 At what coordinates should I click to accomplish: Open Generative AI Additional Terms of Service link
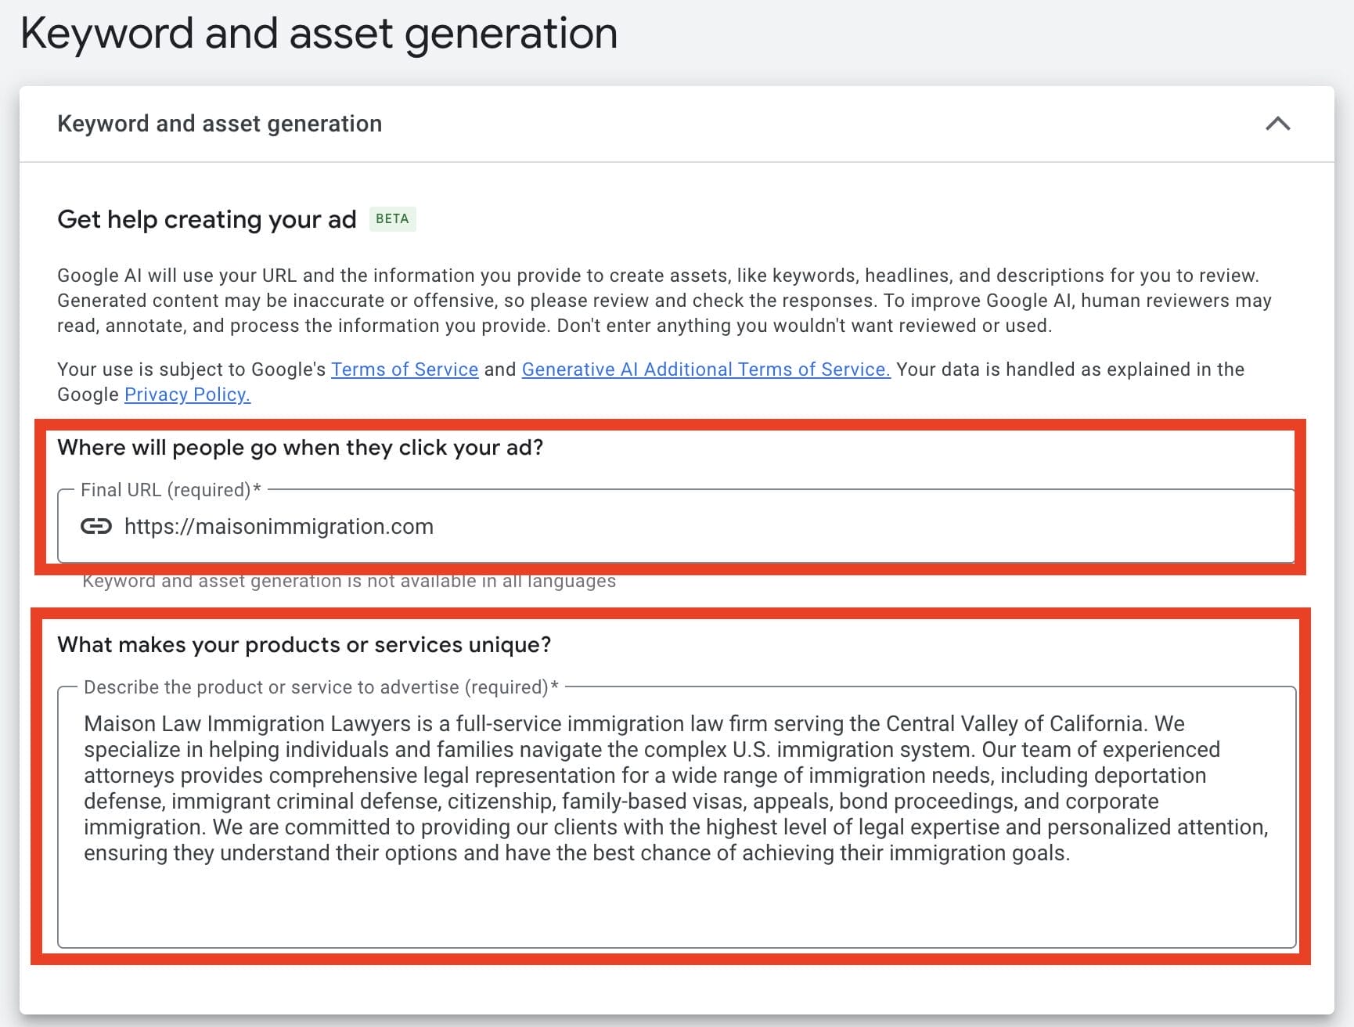coord(706,369)
